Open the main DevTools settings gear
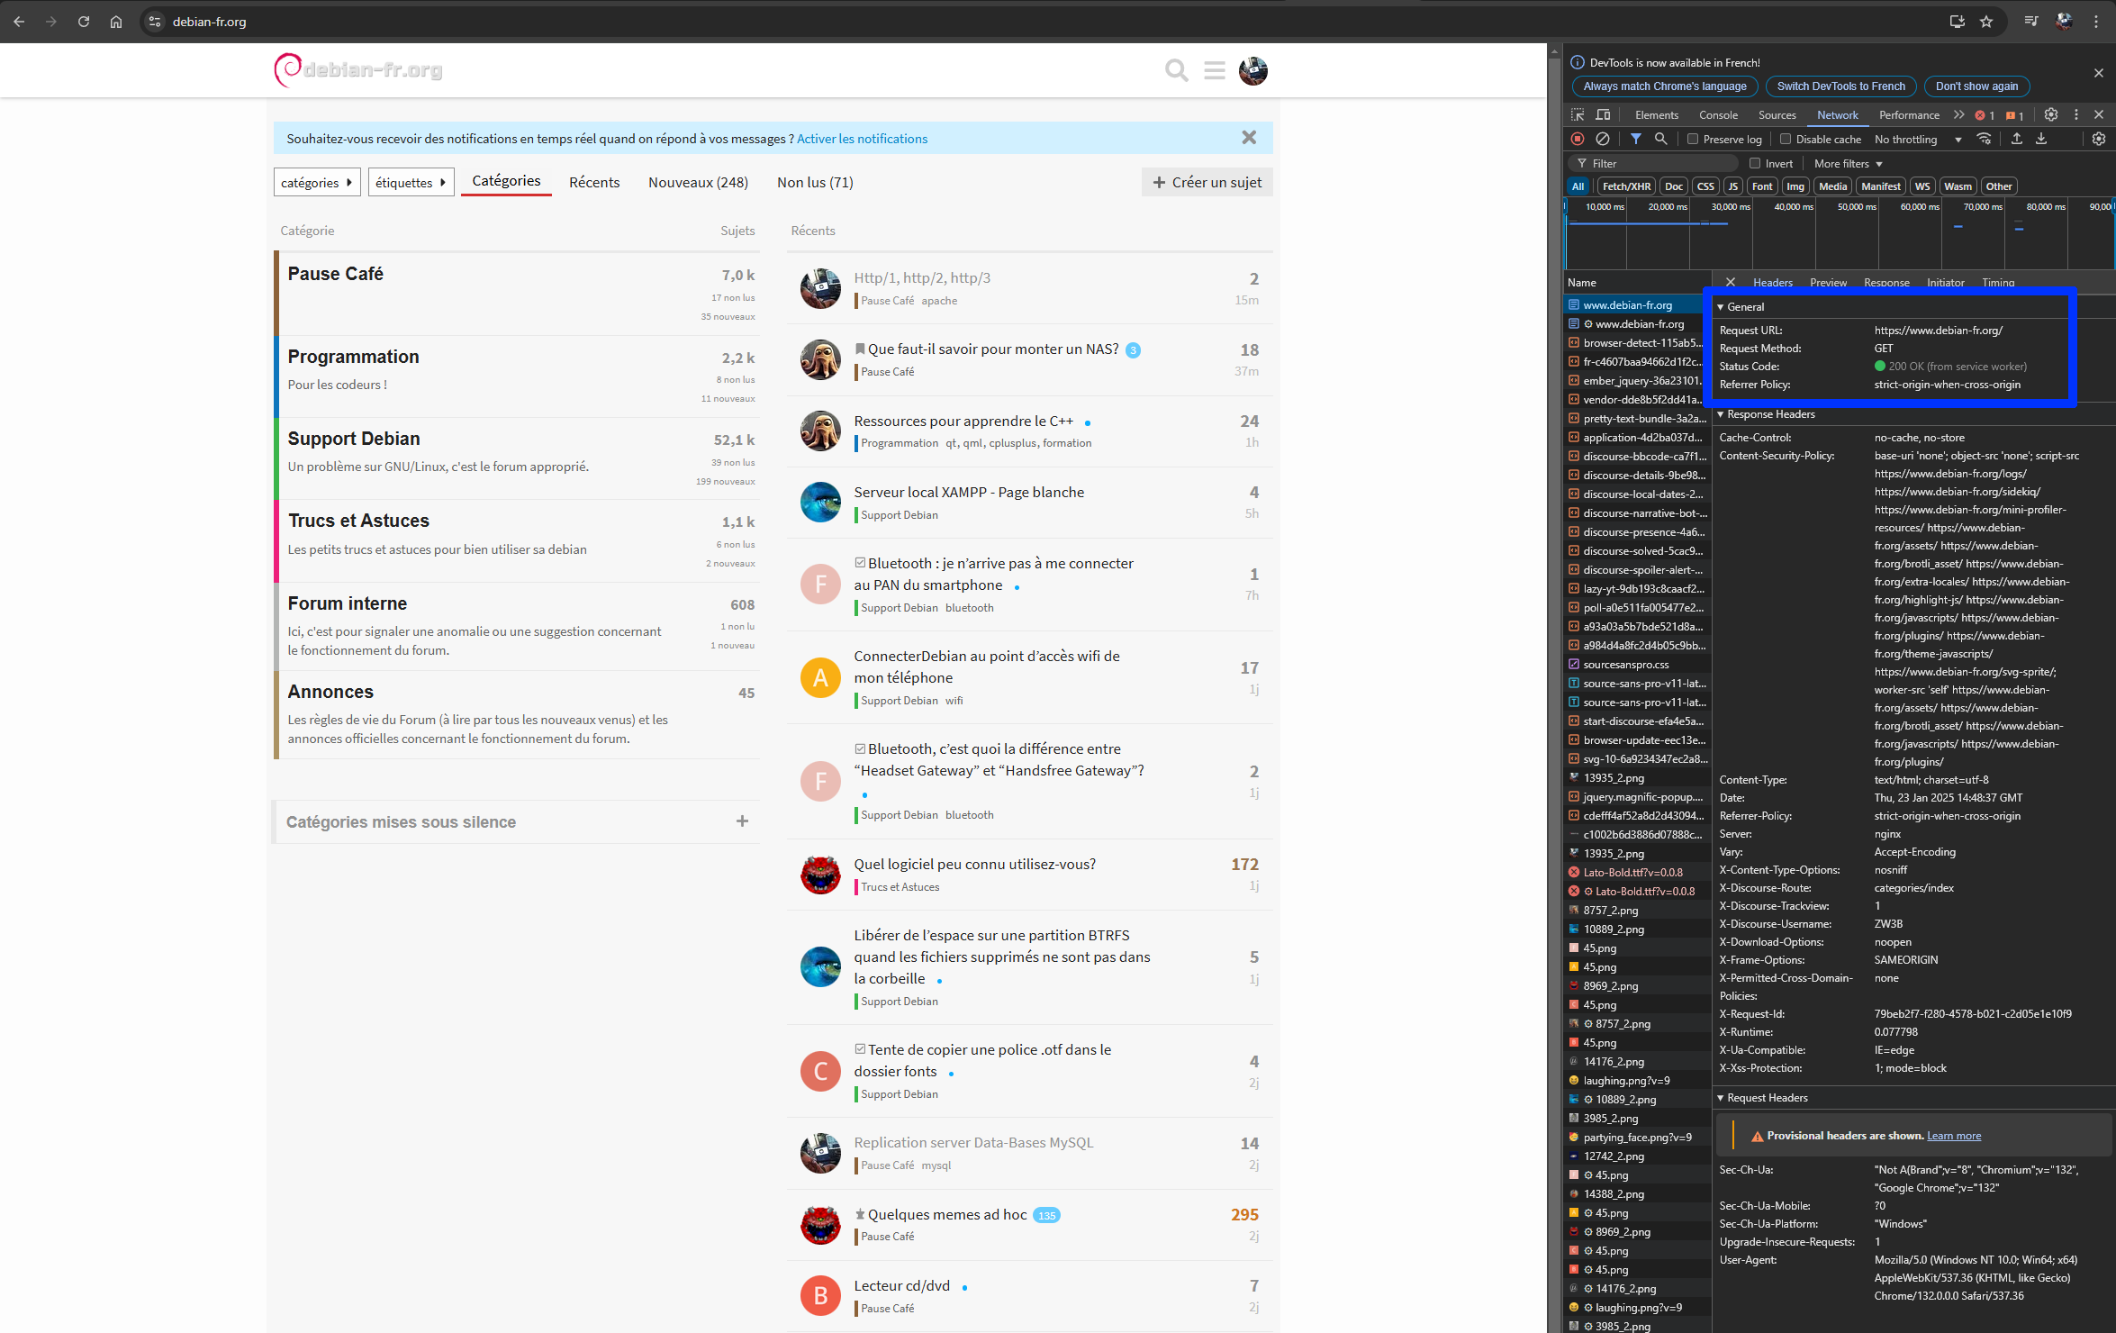The width and height of the screenshot is (2116, 1333). click(x=2051, y=114)
